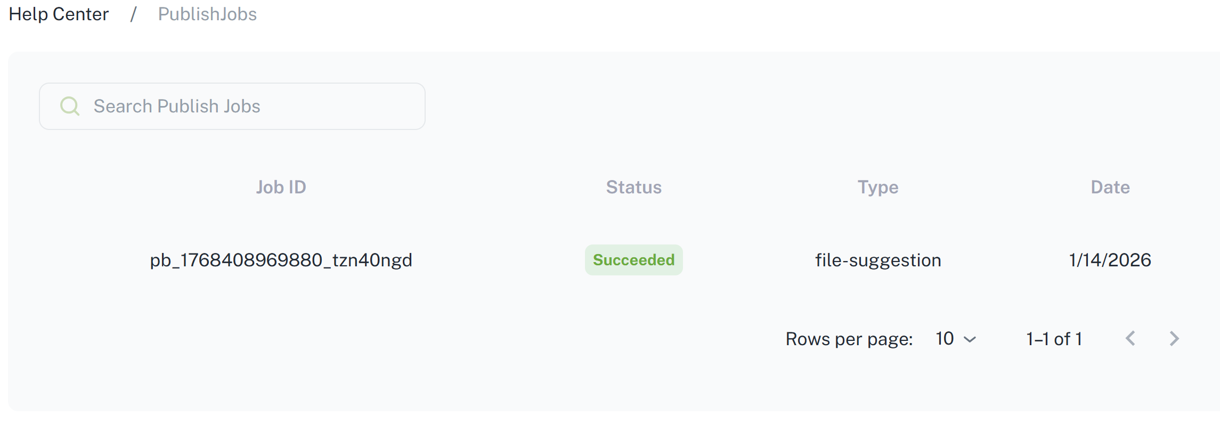This screenshot has width=1220, height=432.
Task: Click the Succeeded status badge
Action: [x=633, y=260]
